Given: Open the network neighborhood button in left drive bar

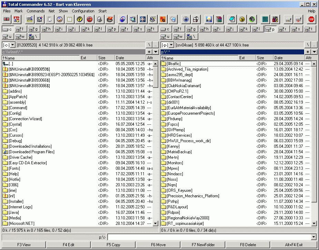Looking at the screenshot, I should coord(34,37).
